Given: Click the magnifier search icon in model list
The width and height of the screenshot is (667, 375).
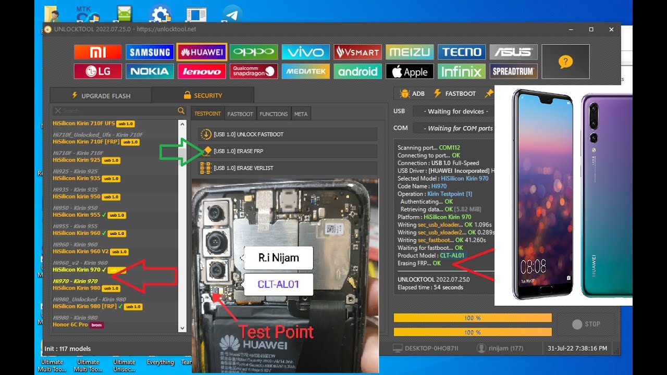Looking at the screenshot, I should [181, 110].
